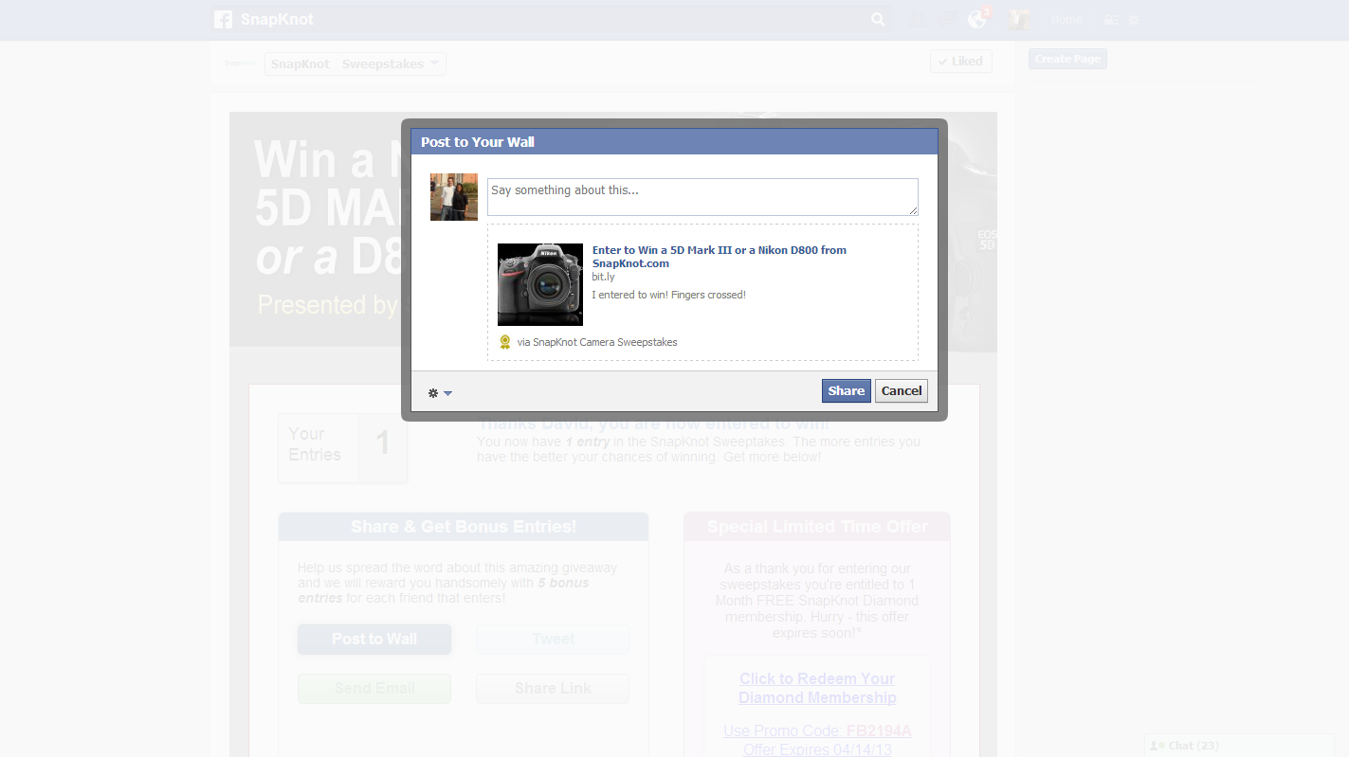Image resolution: width=1349 pixels, height=757 pixels.
Task: Go to Home in the top bar
Action: tap(1066, 20)
